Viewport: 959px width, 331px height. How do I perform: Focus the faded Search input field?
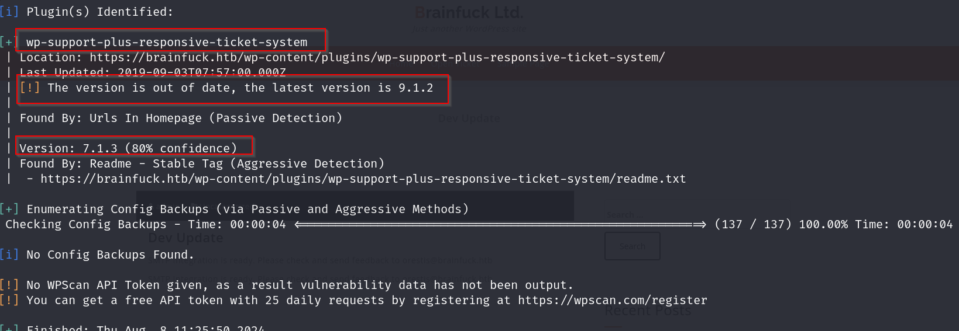632,215
